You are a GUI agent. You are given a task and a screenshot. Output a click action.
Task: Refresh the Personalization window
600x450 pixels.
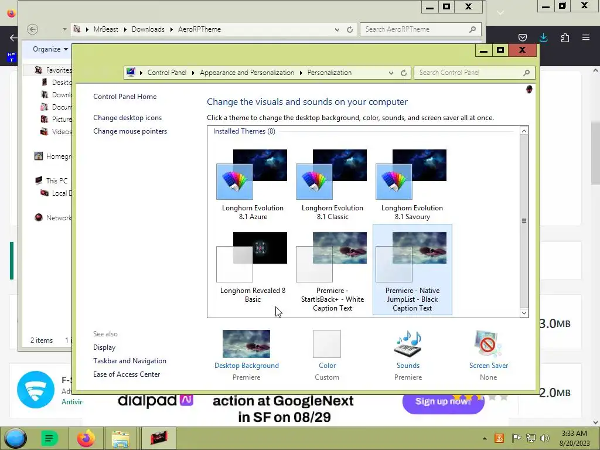404,73
